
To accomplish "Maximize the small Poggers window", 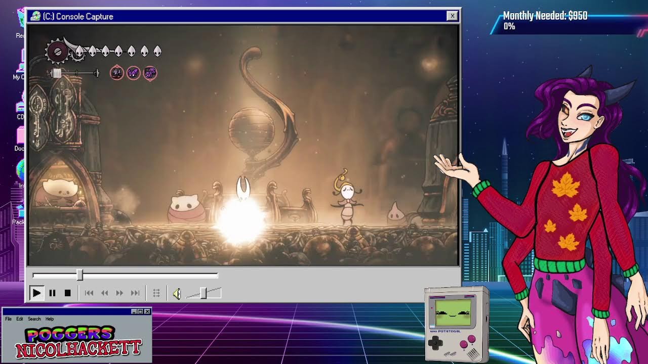I will coord(141,311).
